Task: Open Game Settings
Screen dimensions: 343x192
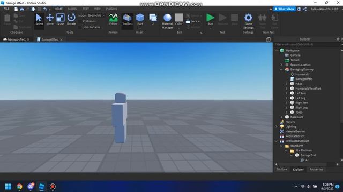Action: (248, 21)
